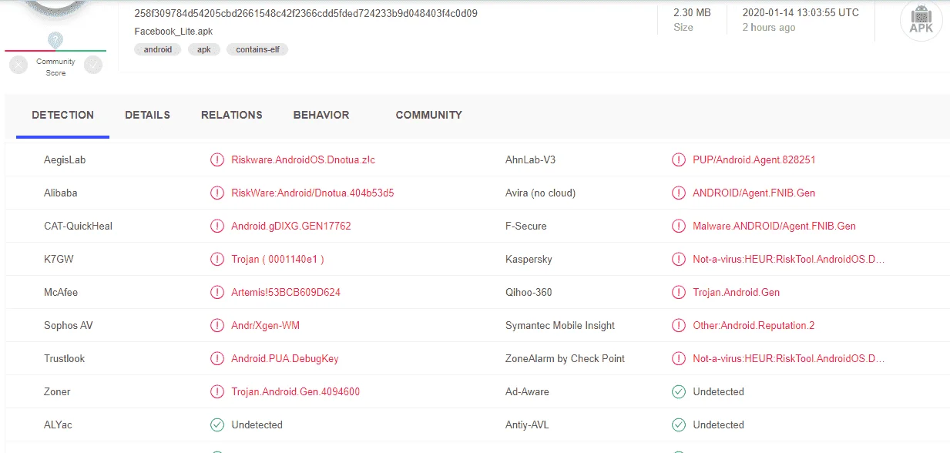
Task: Click the alert icon beside Andr/Xgen-WM
Action: 217,325
